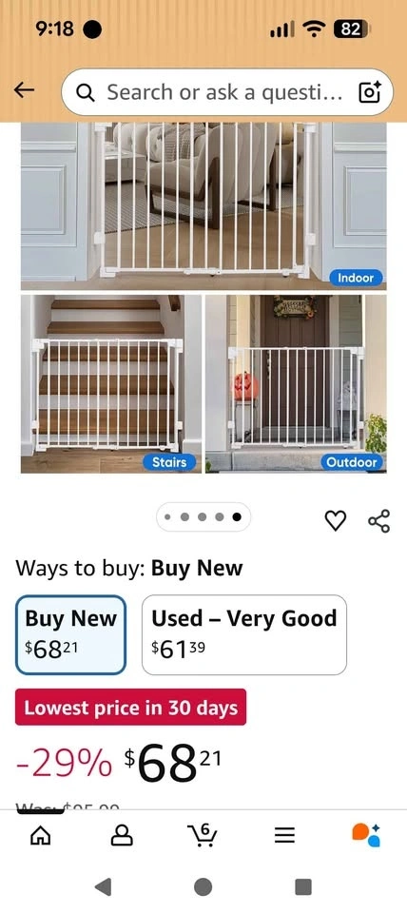
Task: Tap the Outdoor gate photo
Action: 296,383
